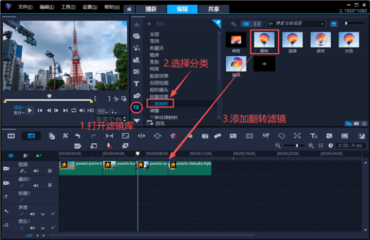Adjust the thumbnail size slider
Viewport: 370px width, 240px height.
(346, 23)
